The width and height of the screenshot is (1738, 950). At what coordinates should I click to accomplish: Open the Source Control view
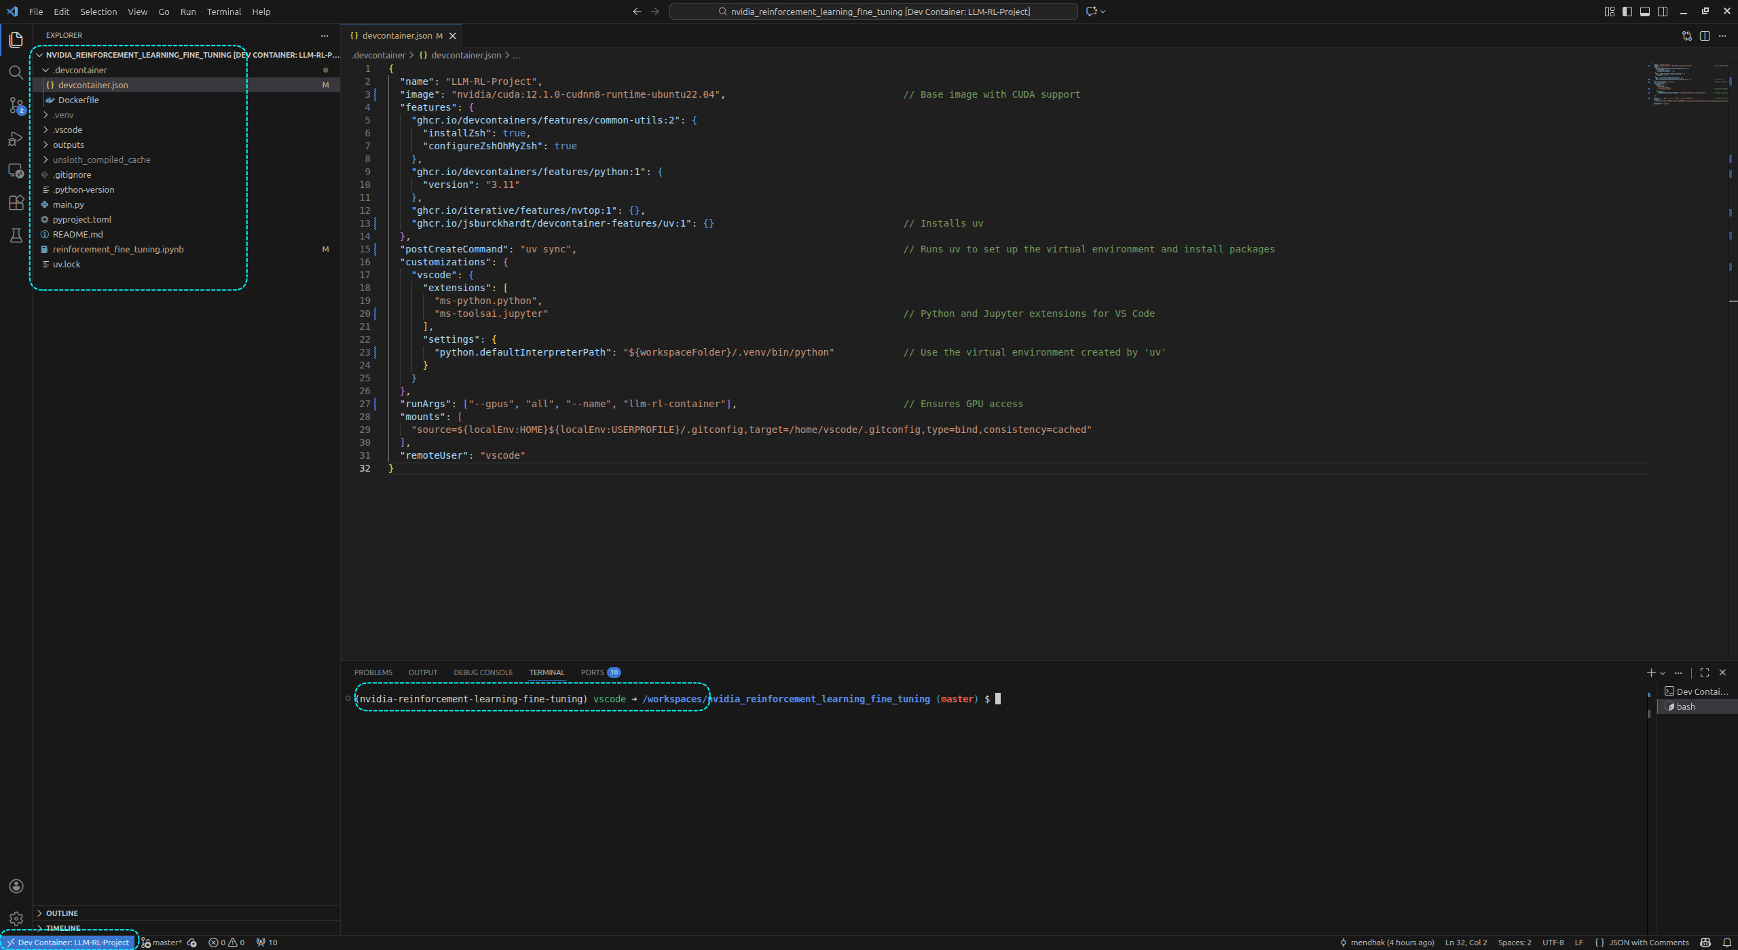point(16,105)
